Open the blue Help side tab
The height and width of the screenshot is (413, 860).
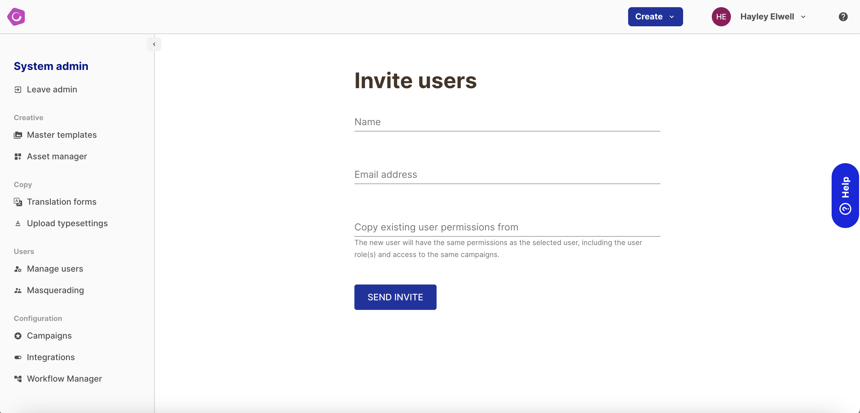pos(845,196)
